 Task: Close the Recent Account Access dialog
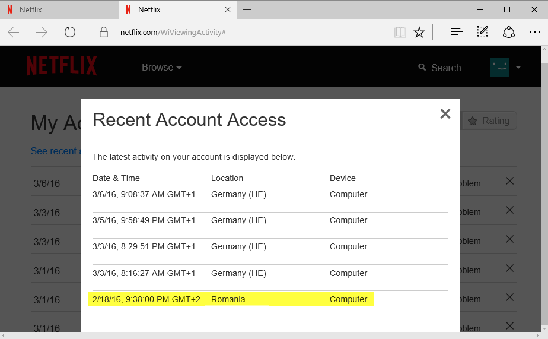coord(445,113)
